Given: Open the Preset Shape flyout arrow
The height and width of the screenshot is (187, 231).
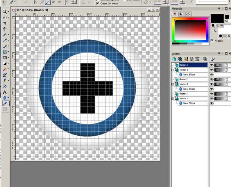Looking at the screenshot, I should [x=8, y=98].
